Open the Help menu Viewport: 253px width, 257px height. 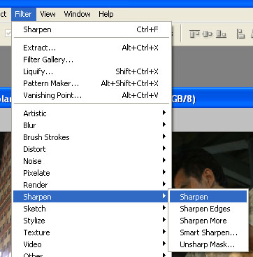point(106,14)
